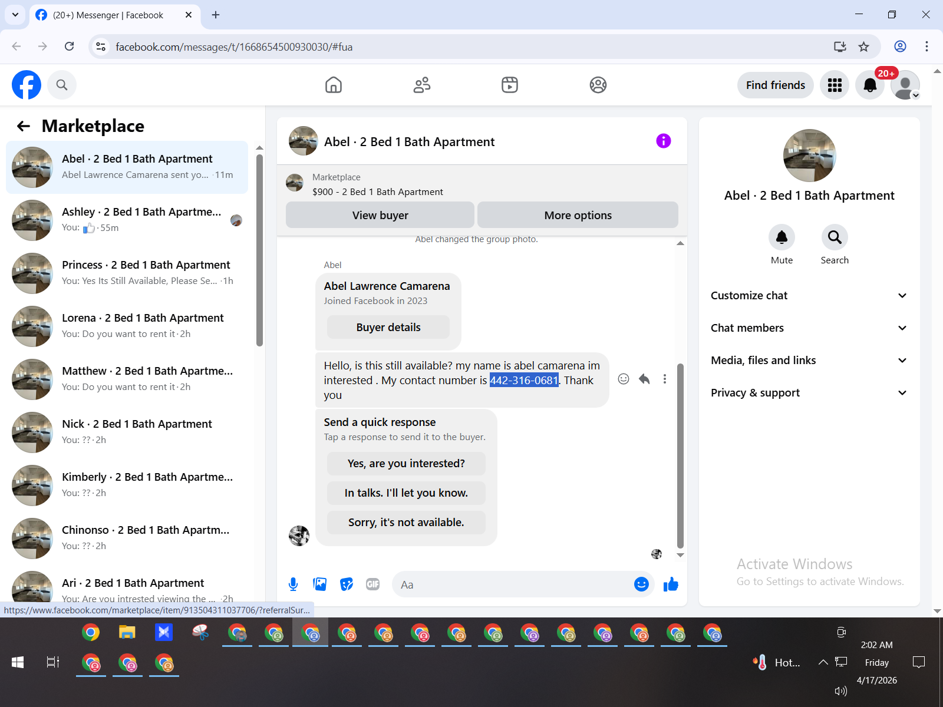Open File Explorer from taskbar
The width and height of the screenshot is (943, 707).
click(127, 633)
